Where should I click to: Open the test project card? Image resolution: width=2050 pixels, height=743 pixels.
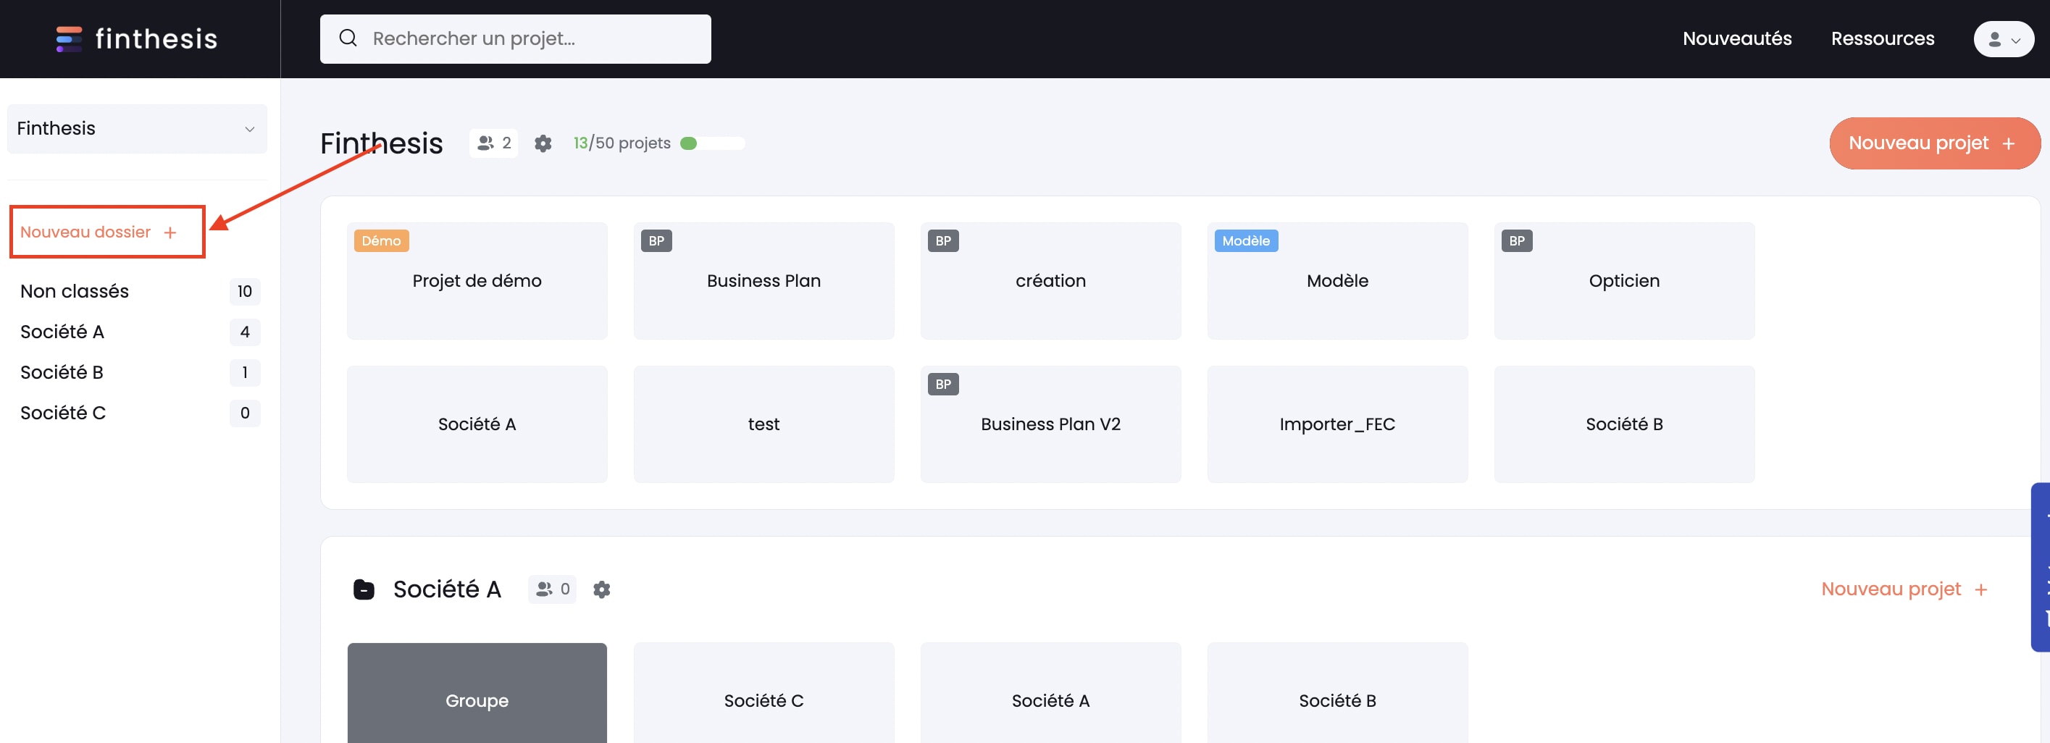764,424
